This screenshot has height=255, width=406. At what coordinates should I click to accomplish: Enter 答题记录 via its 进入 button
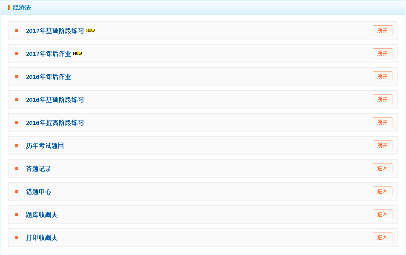[382, 169]
